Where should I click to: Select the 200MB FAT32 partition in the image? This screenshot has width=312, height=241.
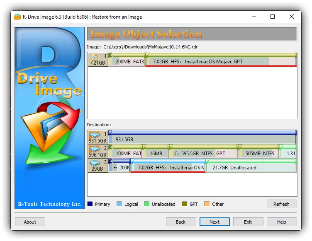tap(127, 60)
